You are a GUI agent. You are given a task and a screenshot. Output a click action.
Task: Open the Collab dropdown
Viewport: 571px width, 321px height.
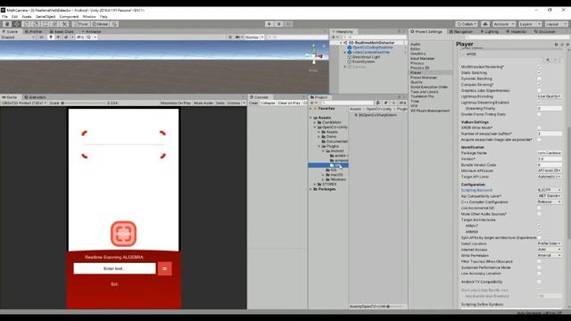click(467, 24)
